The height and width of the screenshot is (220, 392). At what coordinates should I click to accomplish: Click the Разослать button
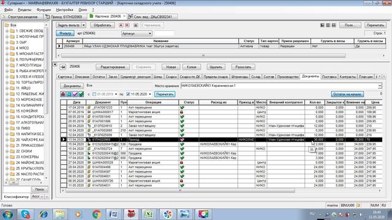243,67
